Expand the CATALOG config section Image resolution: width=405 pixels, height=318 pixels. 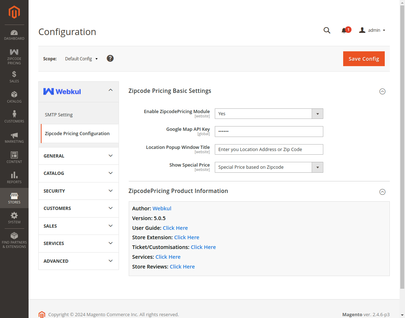point(78,173)
